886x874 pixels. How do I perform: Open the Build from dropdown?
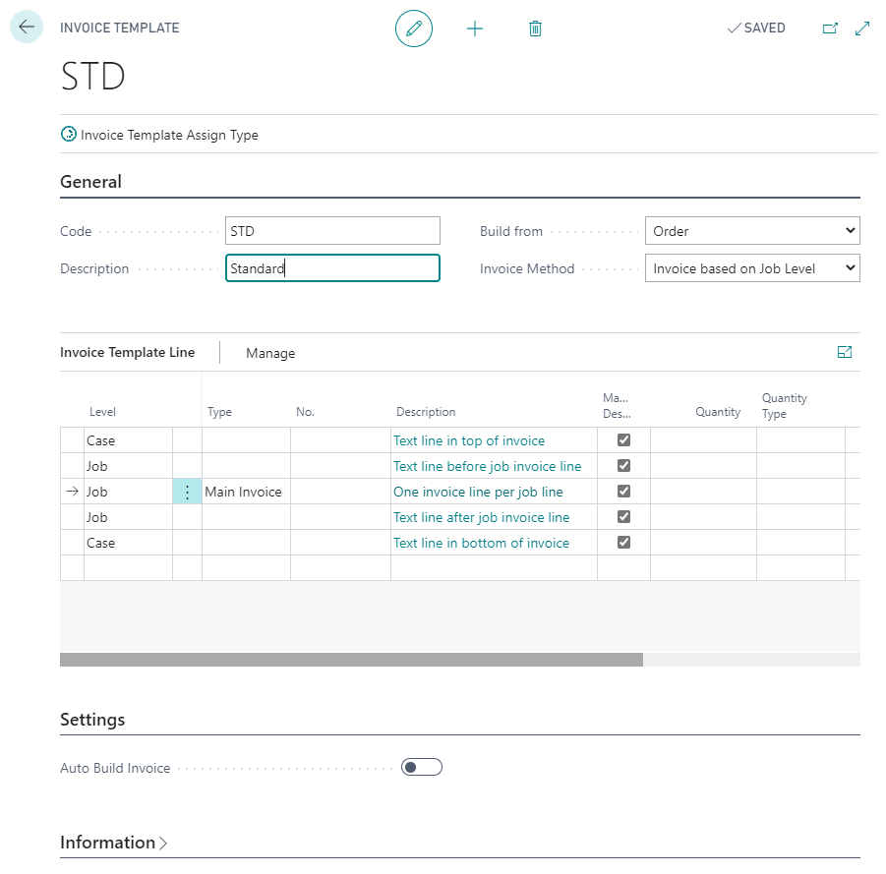(752, 231)
